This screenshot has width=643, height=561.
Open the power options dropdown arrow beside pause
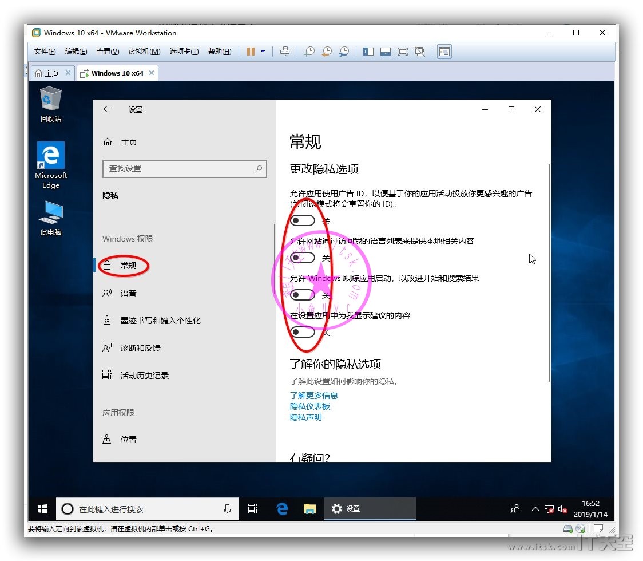263,52
